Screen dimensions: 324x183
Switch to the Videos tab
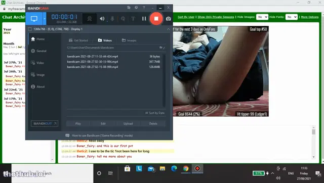[105, 40]
